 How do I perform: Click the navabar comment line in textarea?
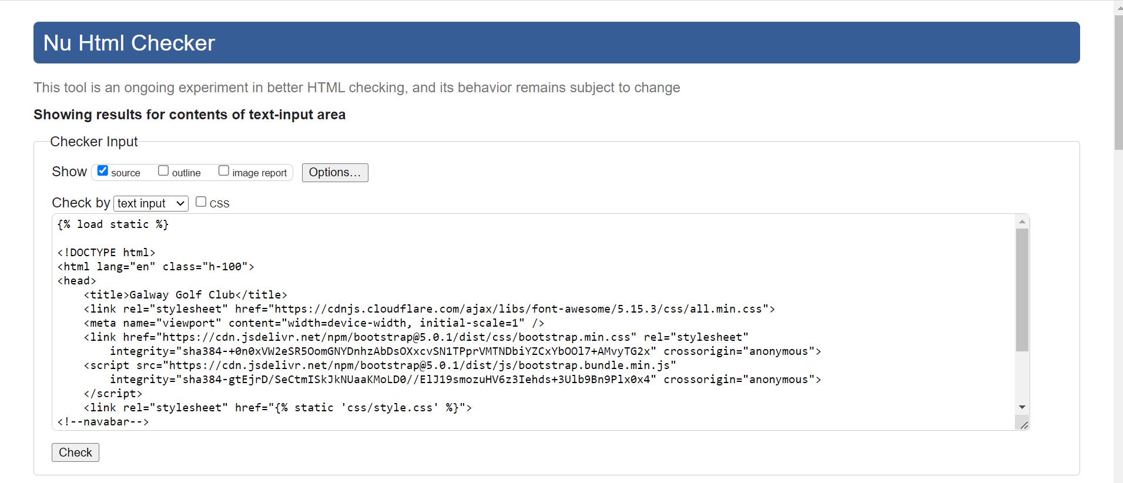click(103, 422)
